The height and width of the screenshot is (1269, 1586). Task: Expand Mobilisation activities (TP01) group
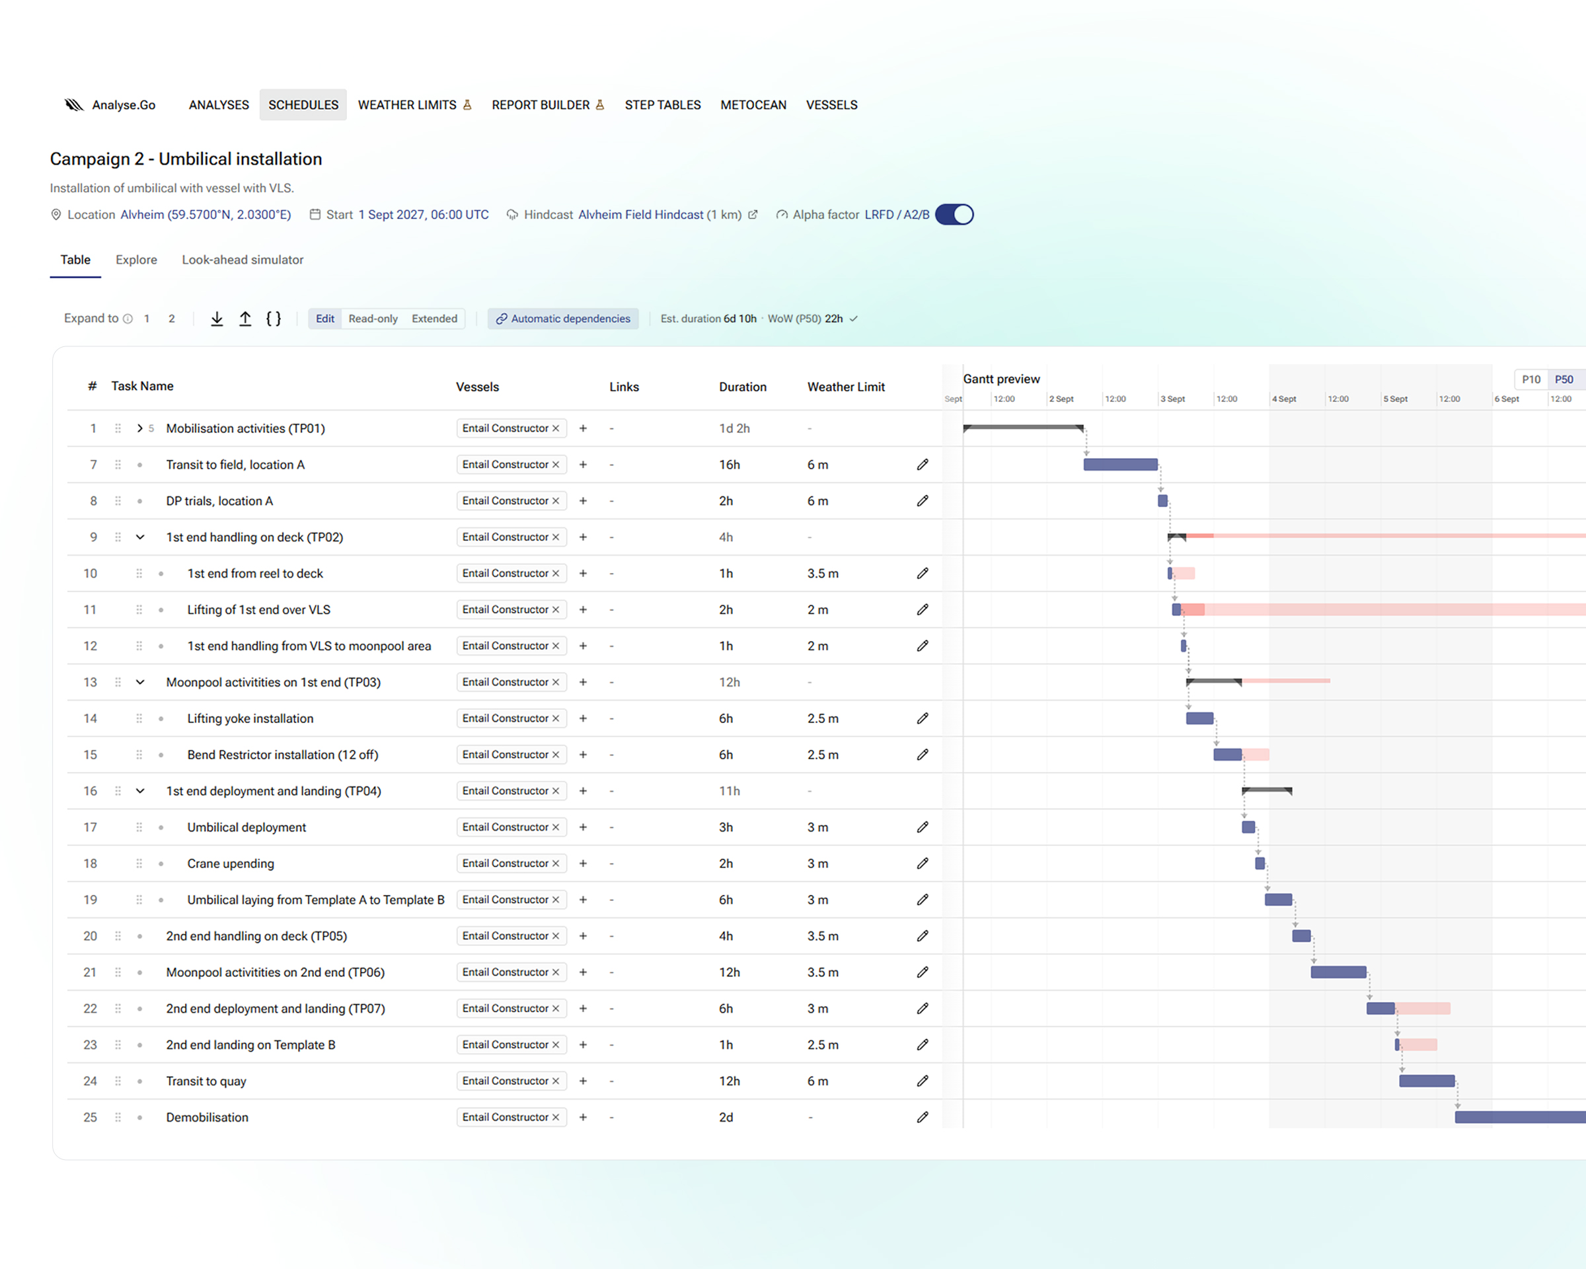(x=140, y=428)
